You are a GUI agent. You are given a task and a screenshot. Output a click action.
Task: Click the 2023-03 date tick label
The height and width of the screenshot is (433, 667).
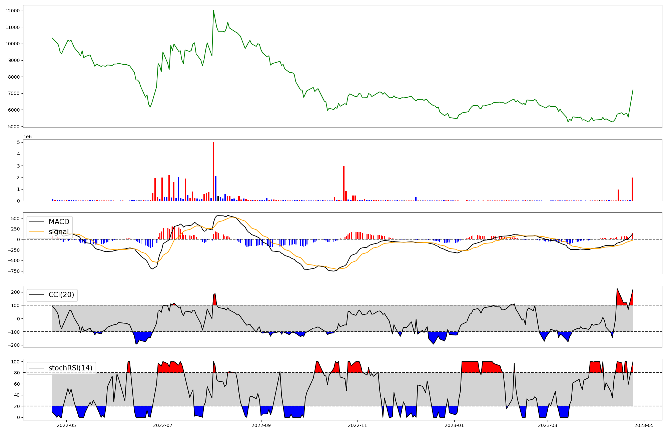point(548,425)
